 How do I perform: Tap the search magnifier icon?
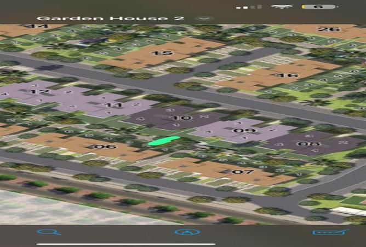pos(49,232)
